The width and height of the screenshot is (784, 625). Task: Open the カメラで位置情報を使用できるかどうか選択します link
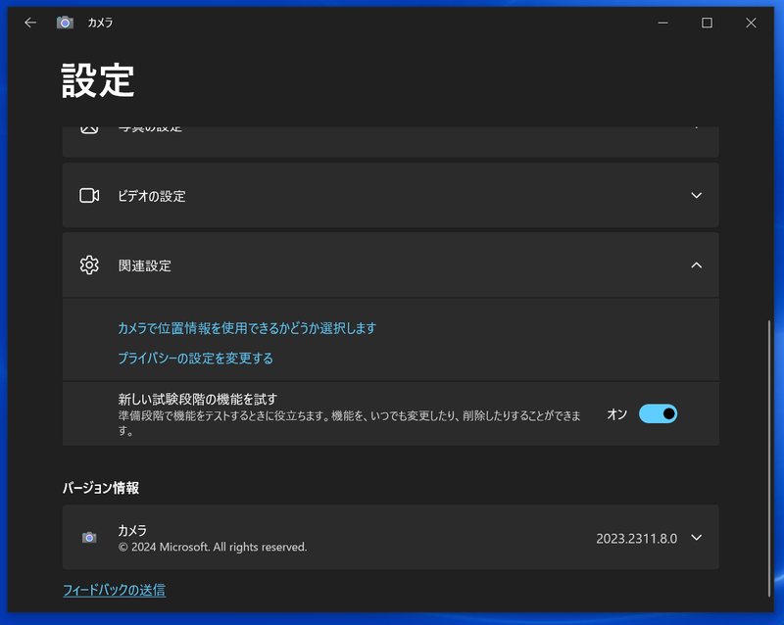[x=244, y=328]
